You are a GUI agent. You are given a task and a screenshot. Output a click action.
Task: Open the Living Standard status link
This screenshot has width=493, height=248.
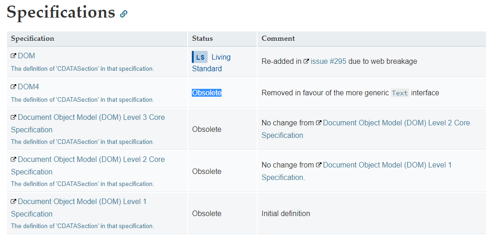click(x=221, y=57)
